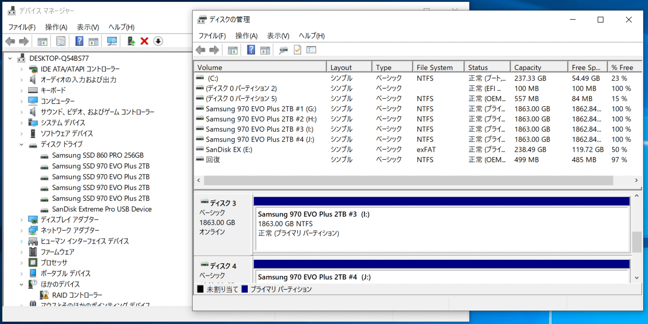648x324 pixels.
Task: Select Samsung 970 EVO Plus 2TB #3 partition block
Action: pos(441,224)
